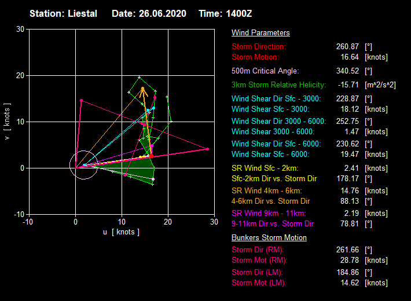The height and width of the screenshot is (301, 411).
Task: Click the Wind Parameters heading
Action: 260,33
